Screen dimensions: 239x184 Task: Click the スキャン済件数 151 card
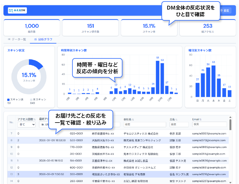coord(90,28)
